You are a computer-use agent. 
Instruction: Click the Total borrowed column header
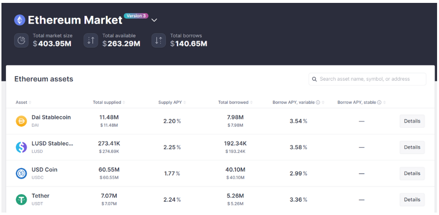tap(233, 102)
